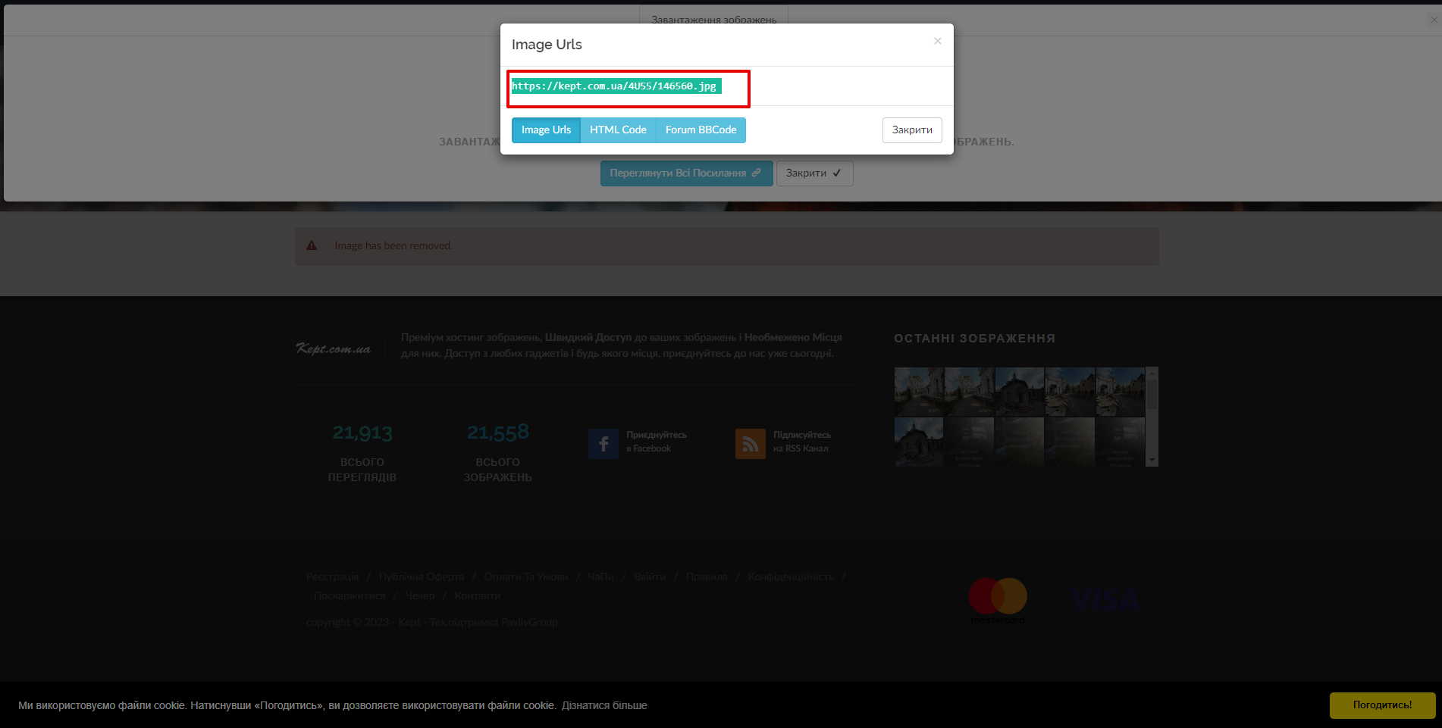Click the warning icon in removed-image alert
The image size is (1442, 728).
[x=312, y=245]
